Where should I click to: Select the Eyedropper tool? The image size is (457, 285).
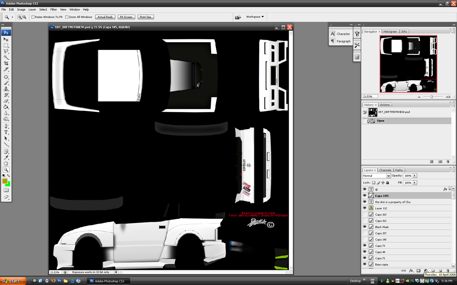[6, 158]
